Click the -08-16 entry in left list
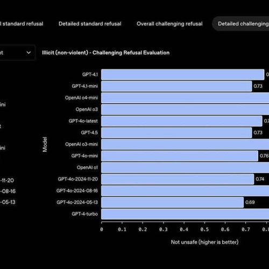 pos(8,191)
